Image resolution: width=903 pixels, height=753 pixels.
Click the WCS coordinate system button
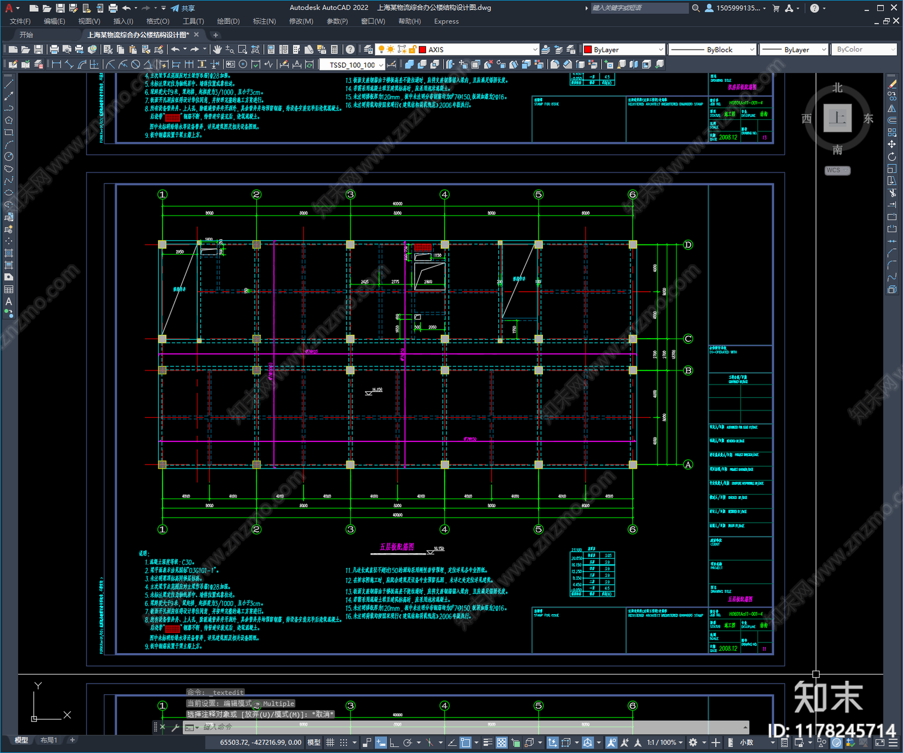838,170
